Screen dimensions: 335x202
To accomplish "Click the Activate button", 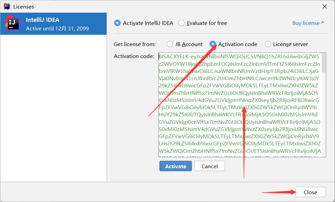I will (176, 166).
